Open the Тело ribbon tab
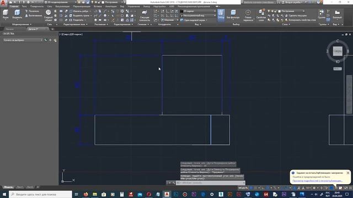353x198 pixels. coord(24,7)
